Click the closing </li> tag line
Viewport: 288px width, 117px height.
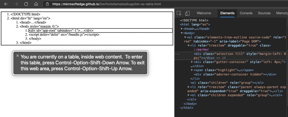[195, 79]
